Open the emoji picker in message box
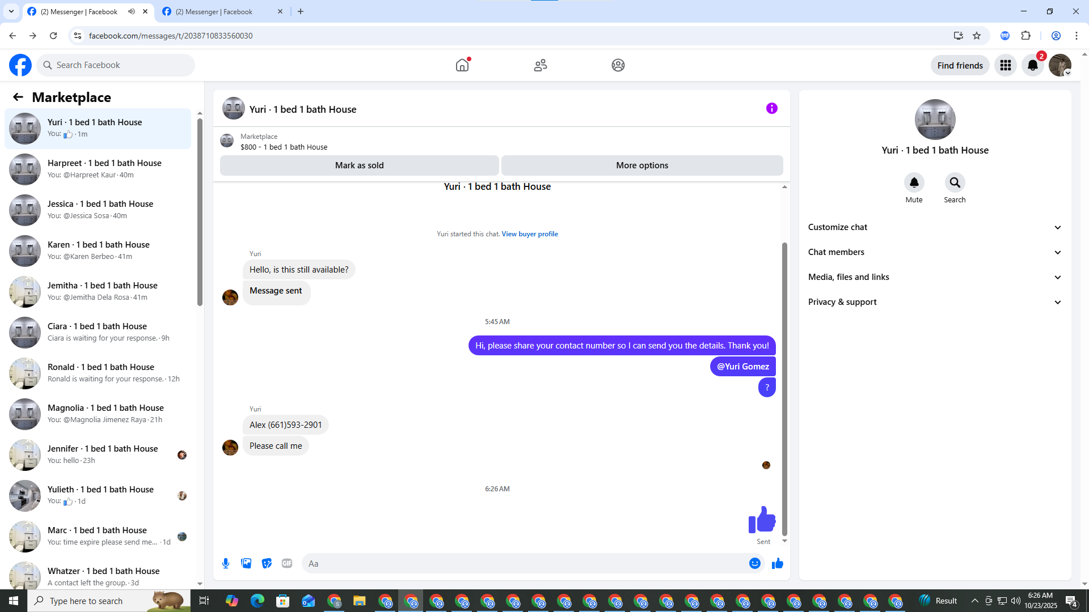 point(754,563)
